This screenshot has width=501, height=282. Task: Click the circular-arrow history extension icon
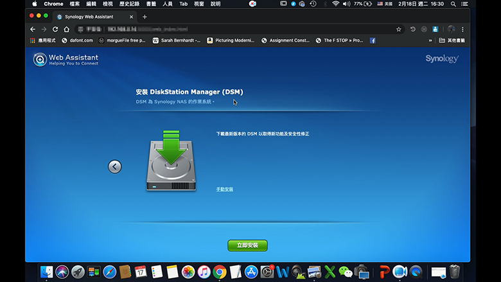tap(413, 30)
